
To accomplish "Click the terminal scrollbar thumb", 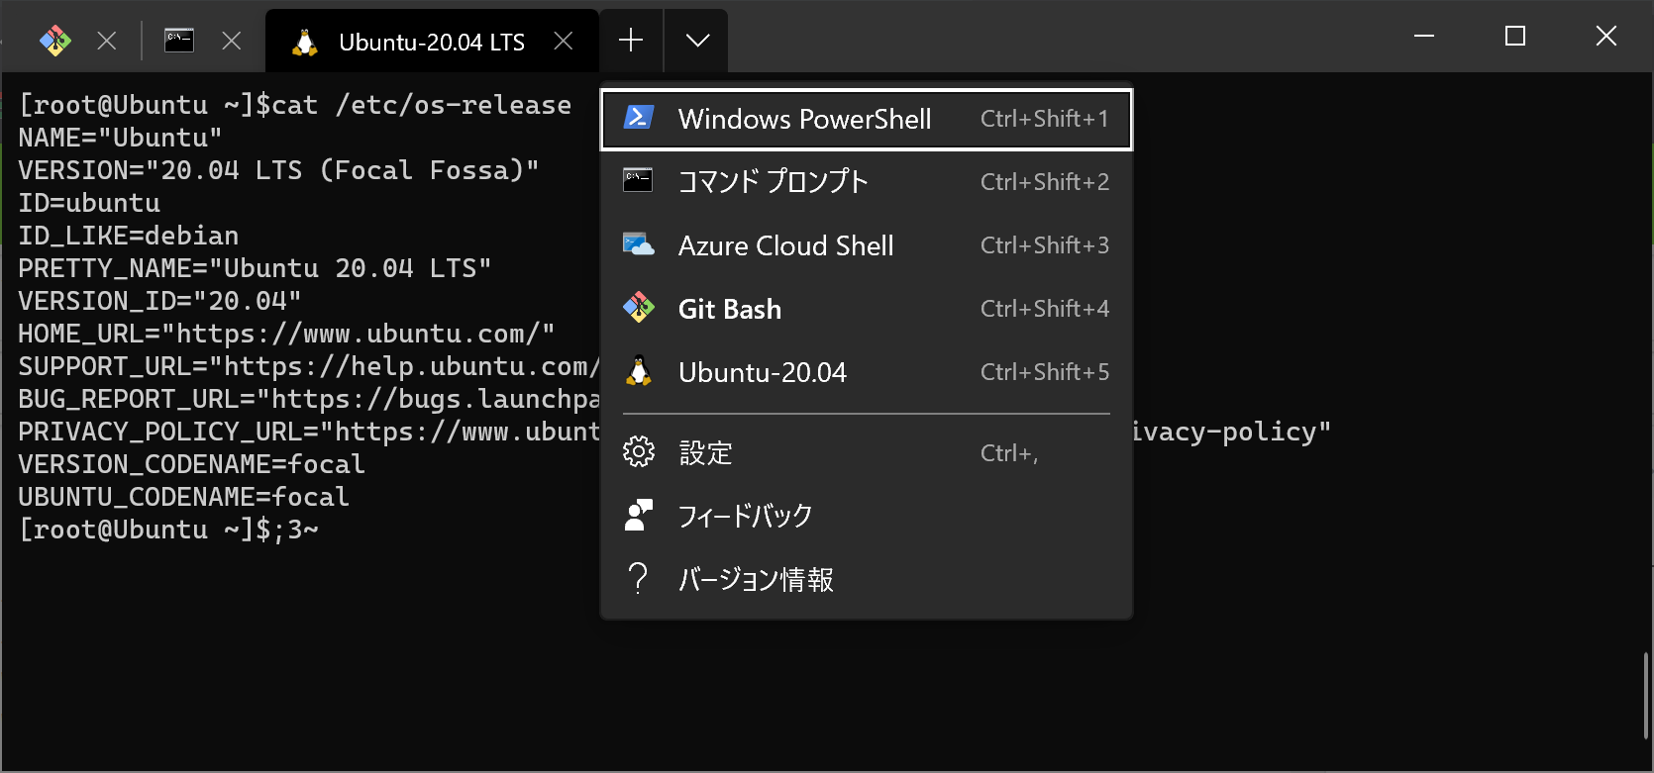I will [1646, 697].
